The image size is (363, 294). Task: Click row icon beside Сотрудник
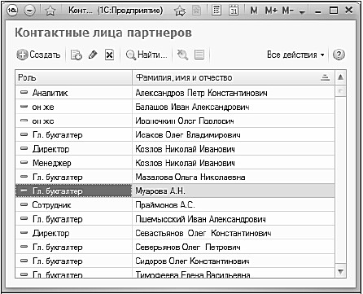point(24,204)
